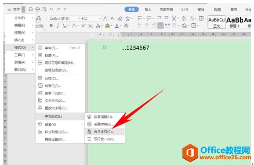Image resolution: width=254 pixels, height=165 pixels.
Task: Open the font size dropdown
Action: [99, 18]
